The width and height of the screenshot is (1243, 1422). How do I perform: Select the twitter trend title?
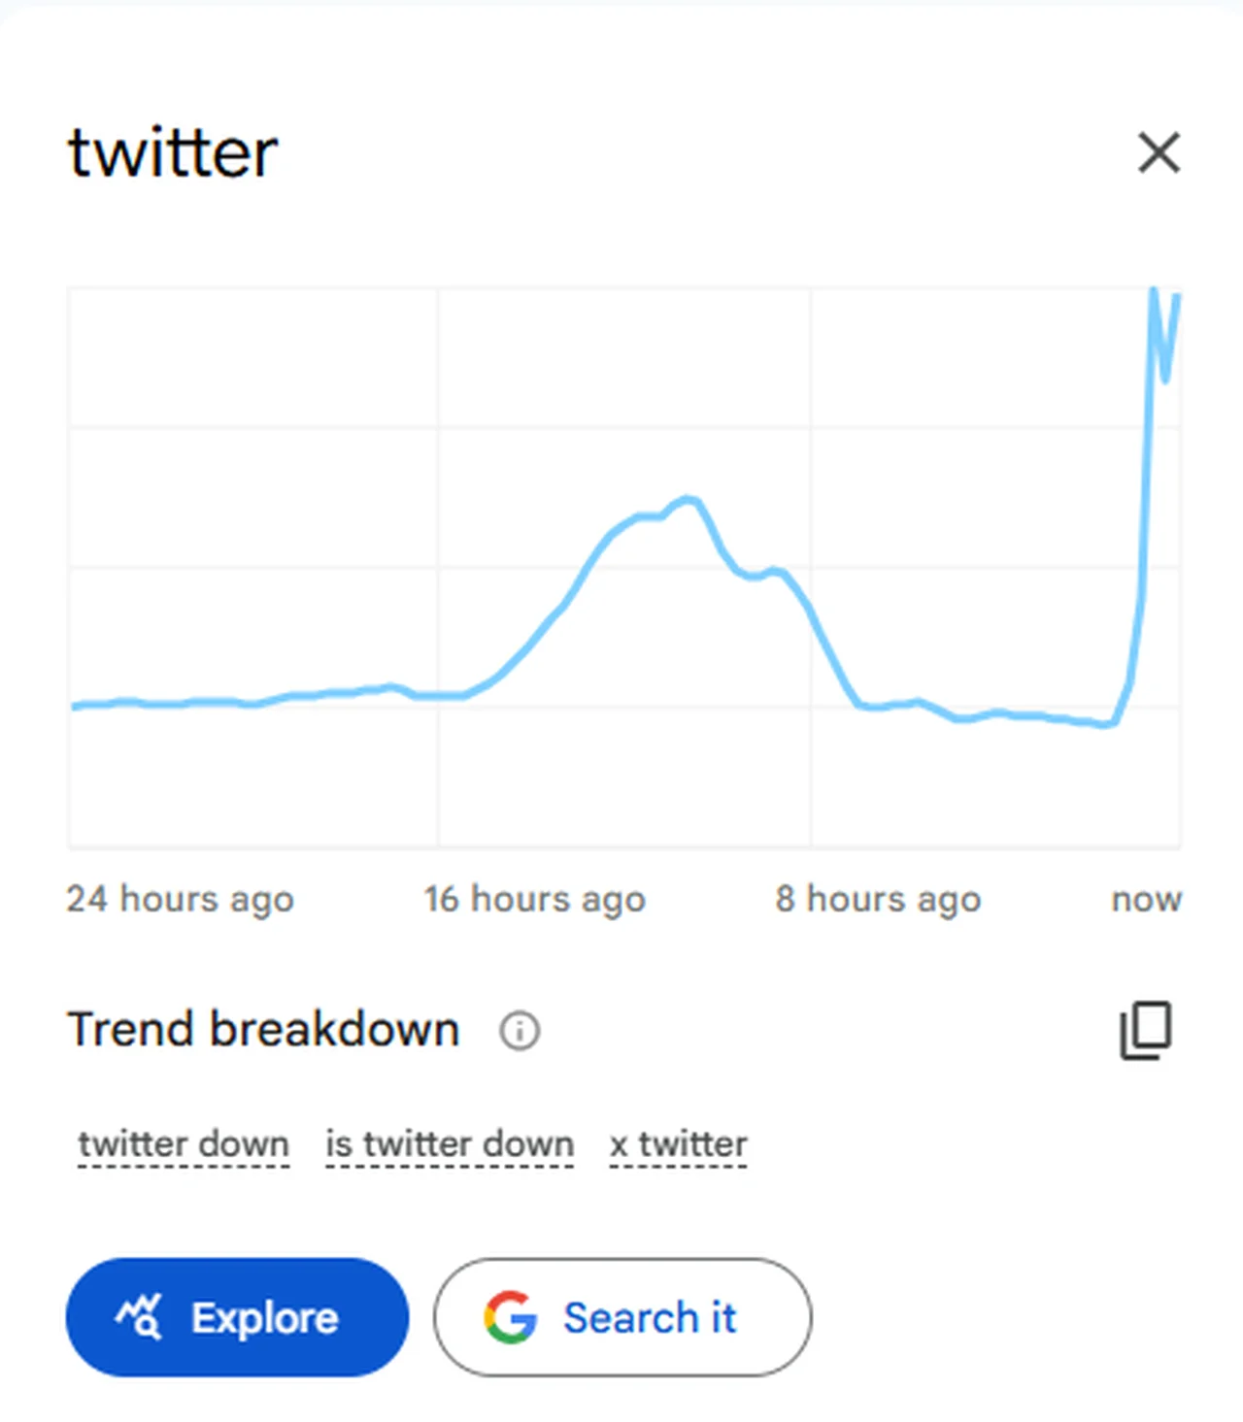(172, 151)
